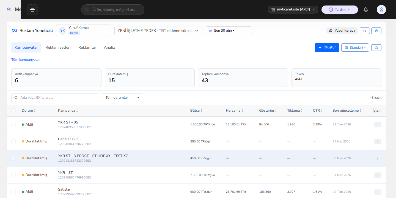
Task: Sort by Gösterim column arrow
Action: click(x=276, y=111)
